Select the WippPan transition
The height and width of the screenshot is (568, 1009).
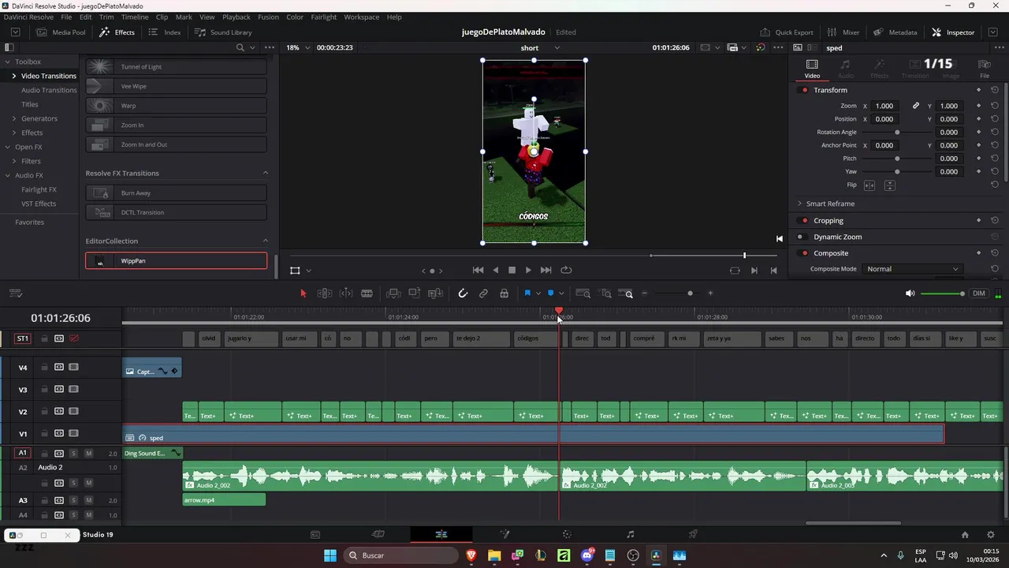[177, 260]
